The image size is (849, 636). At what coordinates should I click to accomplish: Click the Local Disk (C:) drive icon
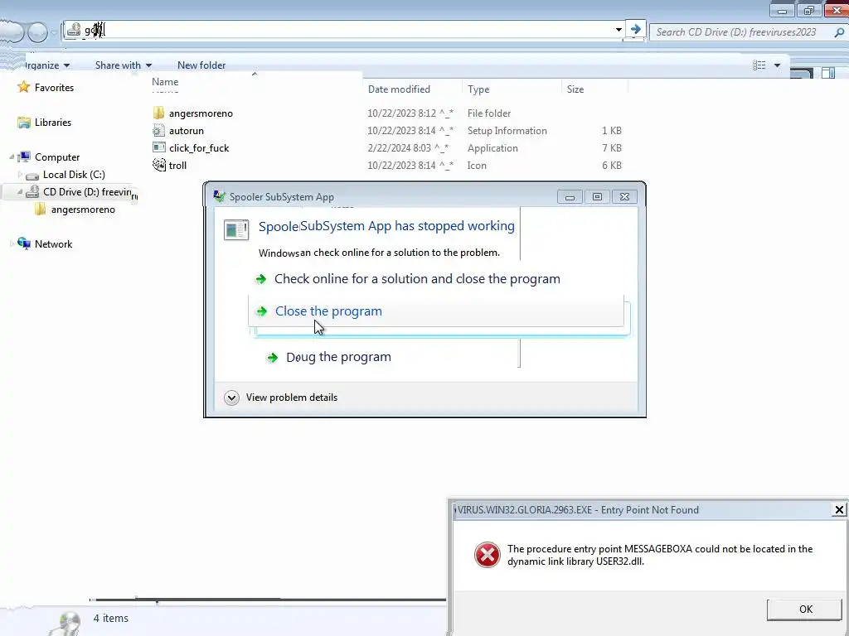(32, 176)
